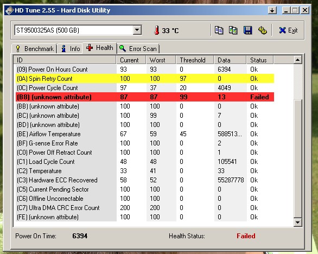Viewport: 318px width, 254px height.
Task: Click data value 4049
Action: click(224, 88)
